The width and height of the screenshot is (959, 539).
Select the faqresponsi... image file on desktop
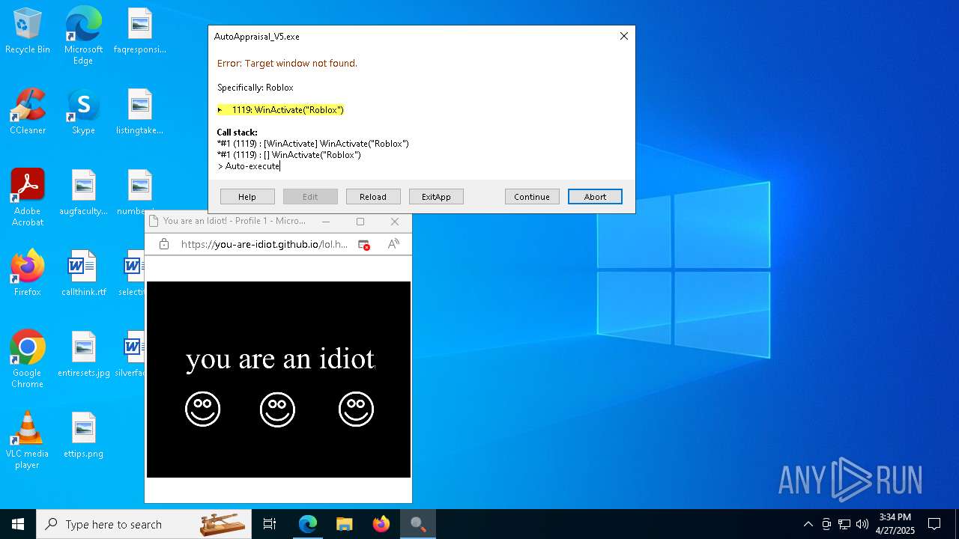click(140, 31)
